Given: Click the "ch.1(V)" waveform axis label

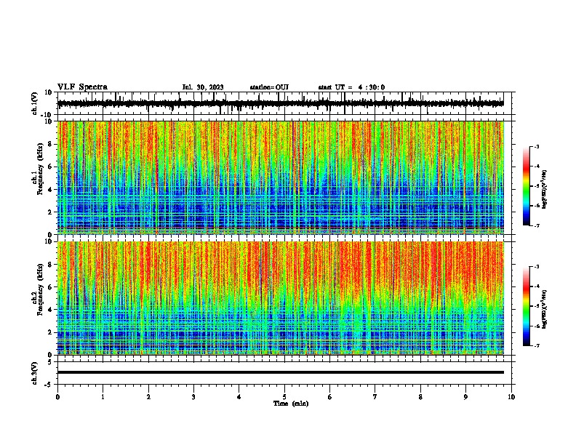Looking at the screenshot, I should point(35,103).
